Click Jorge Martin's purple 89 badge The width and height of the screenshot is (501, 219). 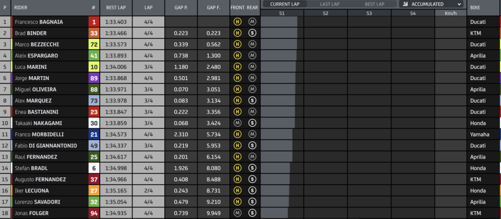tap(94, 78)
